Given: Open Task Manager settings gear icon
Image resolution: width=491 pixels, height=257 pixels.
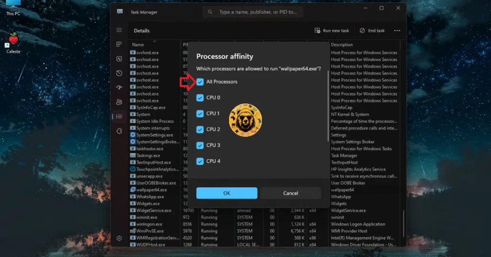Looking at the screenshot, I should 119,238.
